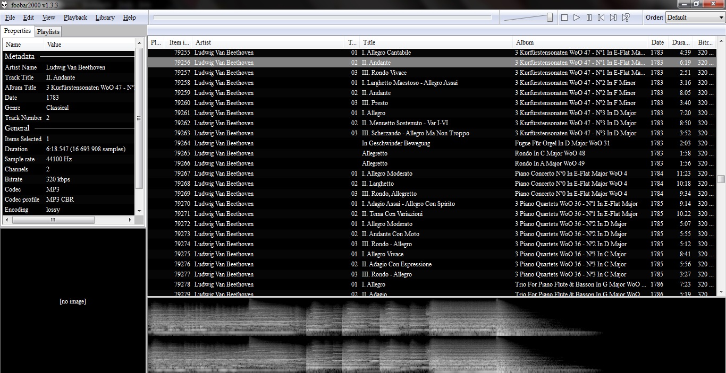Switch to the Playlists tab
The width and height of the screenshot is (726, 373).
pyautogui.click(x=48, y=32)
